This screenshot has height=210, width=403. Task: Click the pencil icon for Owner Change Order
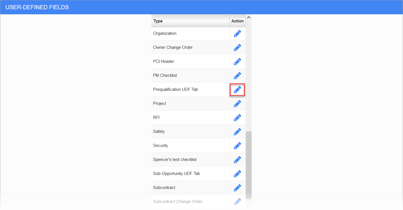[237, 48]
